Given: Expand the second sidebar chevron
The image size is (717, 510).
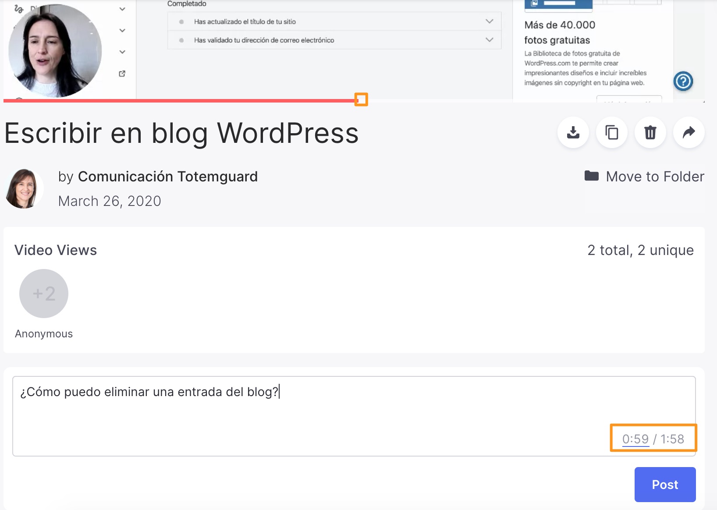Looking at the screenshot, I should [x=122, y=31].
